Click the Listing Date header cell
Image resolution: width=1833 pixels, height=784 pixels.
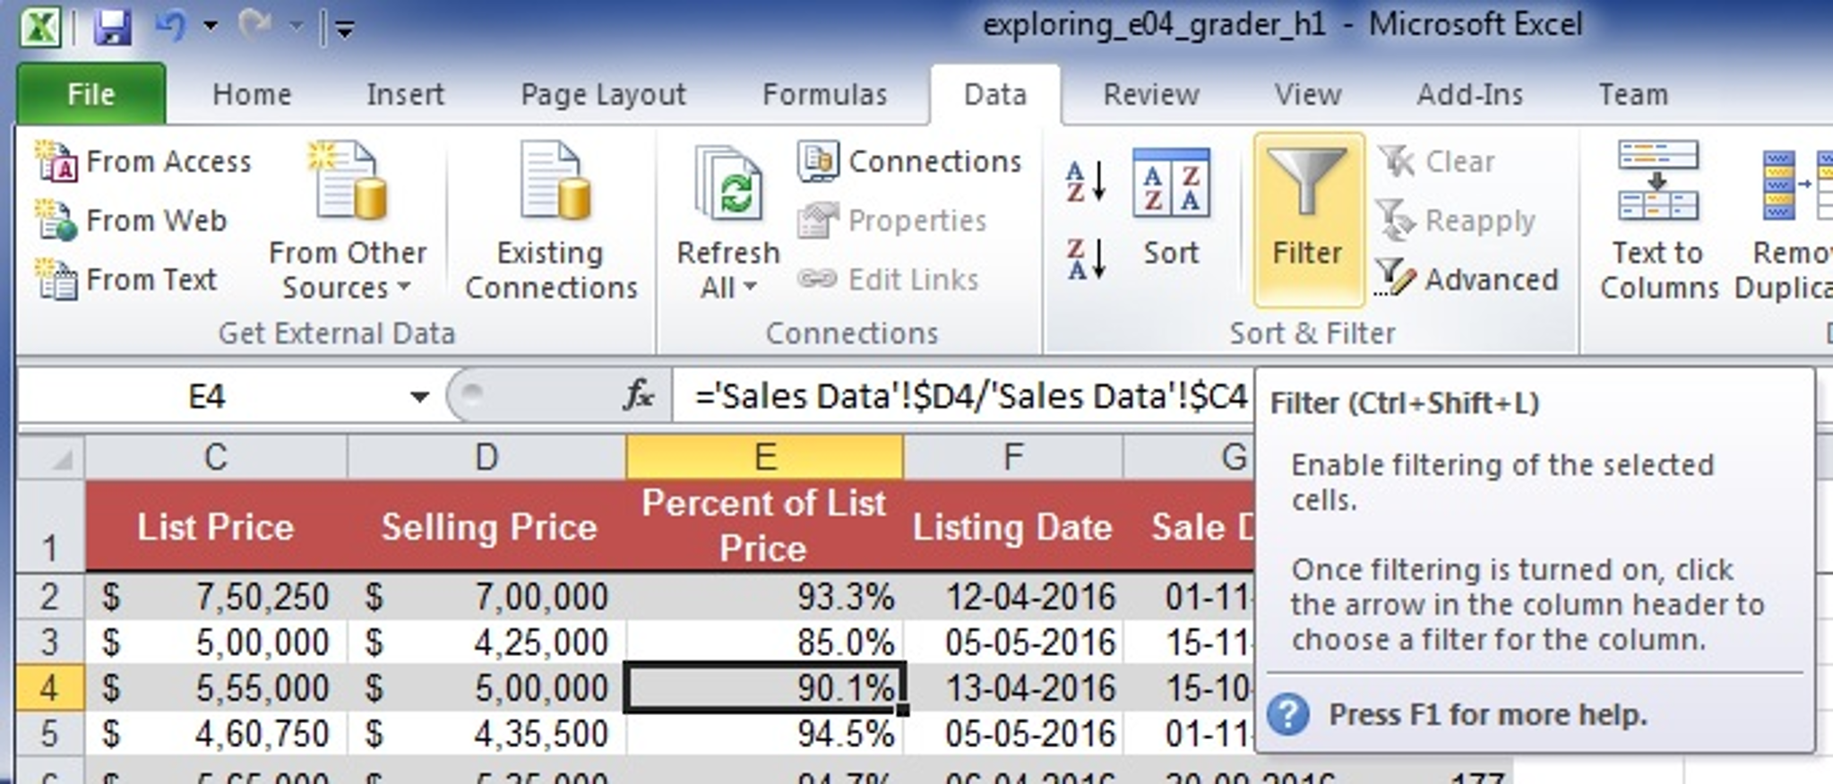(1012, 527)
